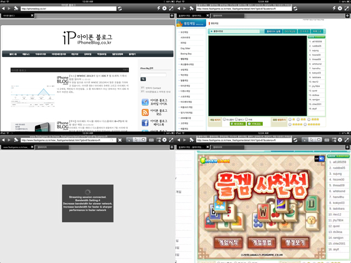
Task: Click 랭킹보기 button in 사천성 game
Action: tap(295, 242)
